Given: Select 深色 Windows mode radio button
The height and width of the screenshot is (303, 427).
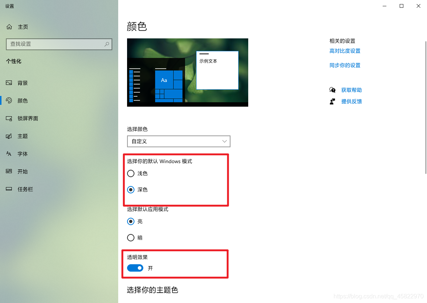Looking at the screenshot, I should 131,190.
